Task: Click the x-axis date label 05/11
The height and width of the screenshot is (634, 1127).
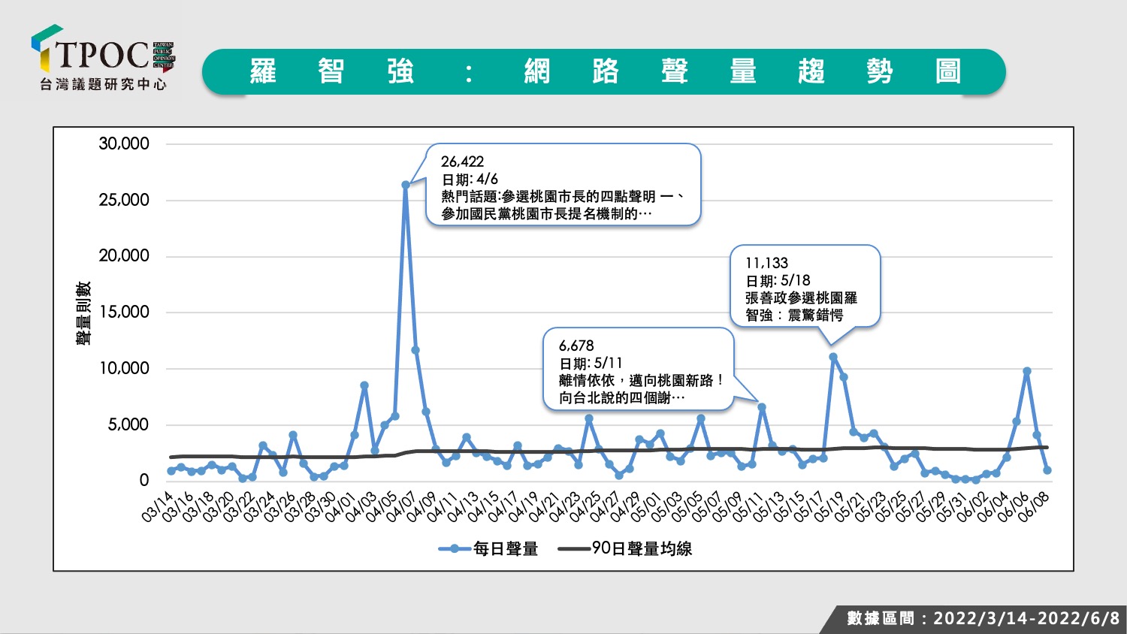Action: 748,507
